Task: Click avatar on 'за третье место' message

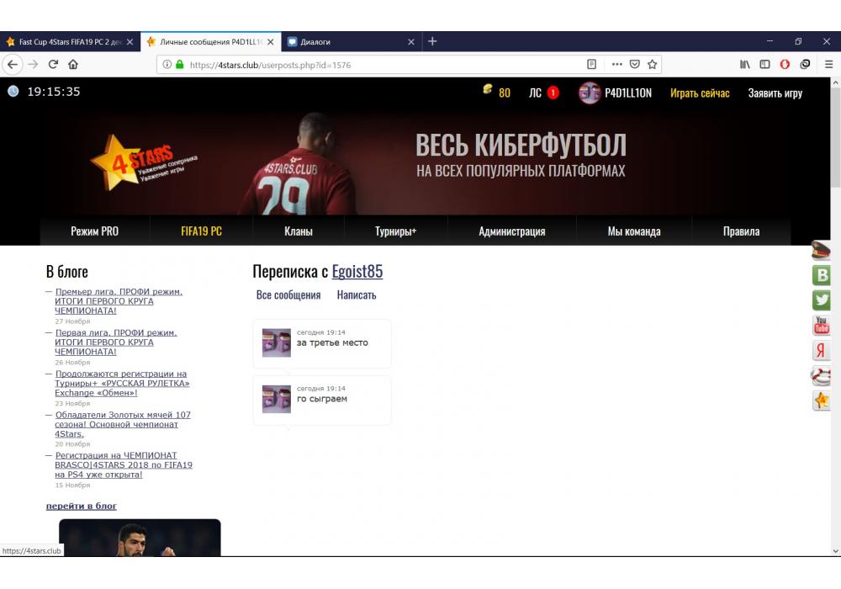Action: 276,342
